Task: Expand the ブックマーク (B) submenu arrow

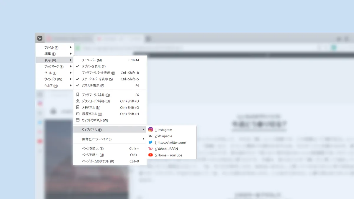Action: pyautogui.click(x=71, y=66)
